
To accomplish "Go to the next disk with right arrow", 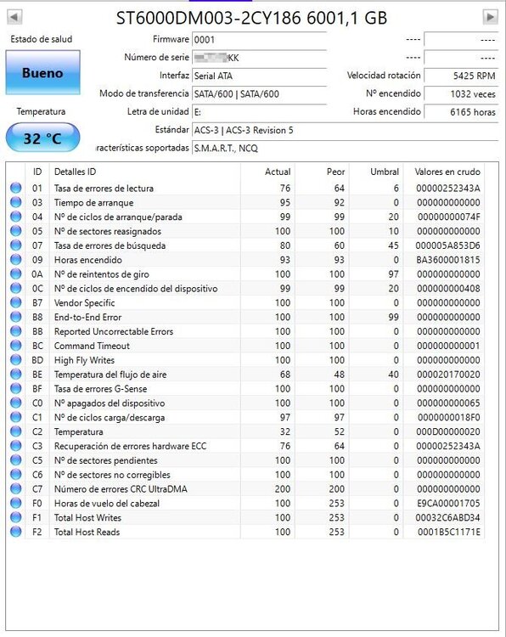I will pyautogui.click(x=490, y=17).
